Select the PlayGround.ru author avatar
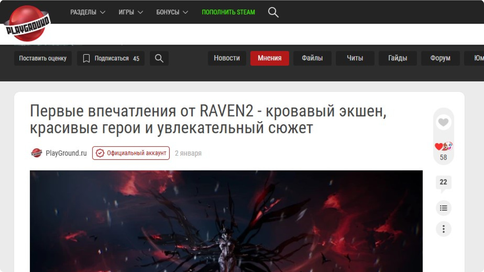Screen dimensions: 484x272 point(37,153)
